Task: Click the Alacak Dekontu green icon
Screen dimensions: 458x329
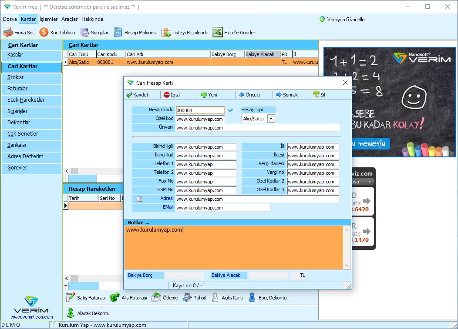Action: [71, 313]
